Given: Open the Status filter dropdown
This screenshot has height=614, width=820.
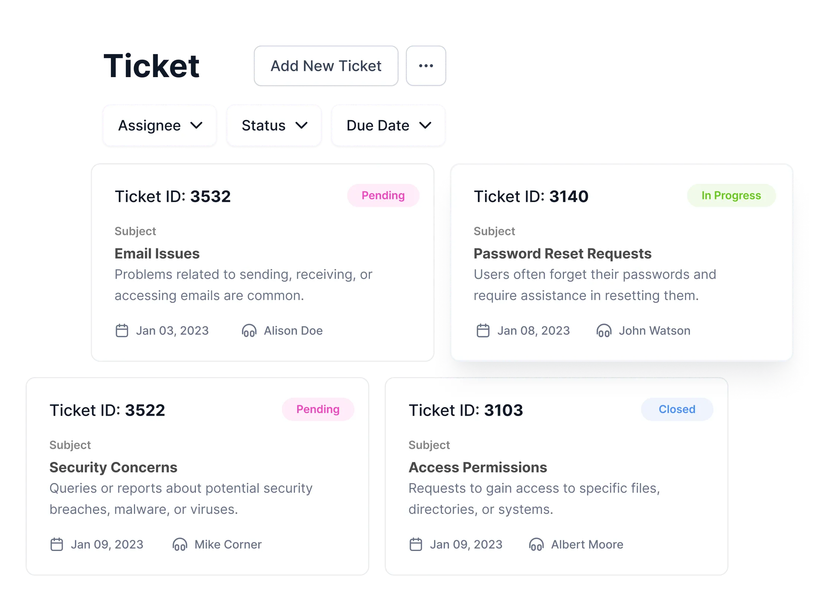Looking at the screenshot, I should [x=274, y=126].
